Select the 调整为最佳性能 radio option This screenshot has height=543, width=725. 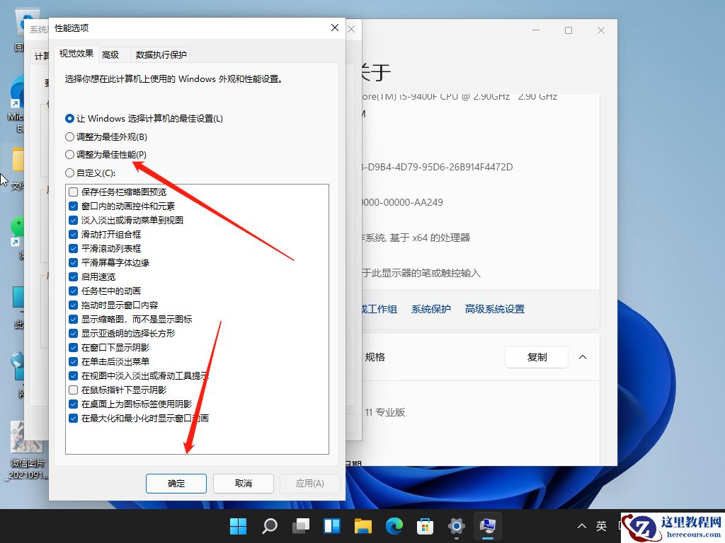[x=69, y=155]
